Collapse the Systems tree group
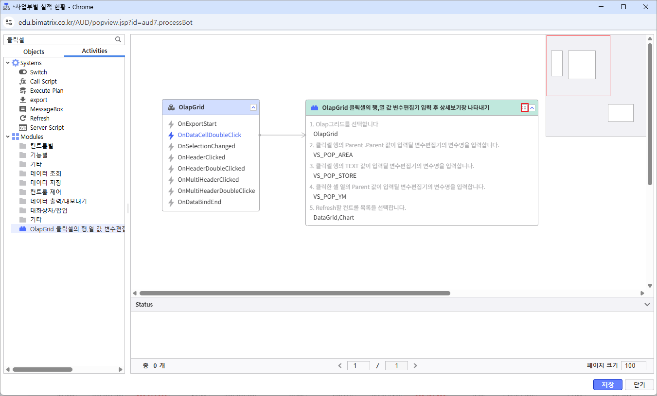Viewport: 657px width, 396px height. 7,63
